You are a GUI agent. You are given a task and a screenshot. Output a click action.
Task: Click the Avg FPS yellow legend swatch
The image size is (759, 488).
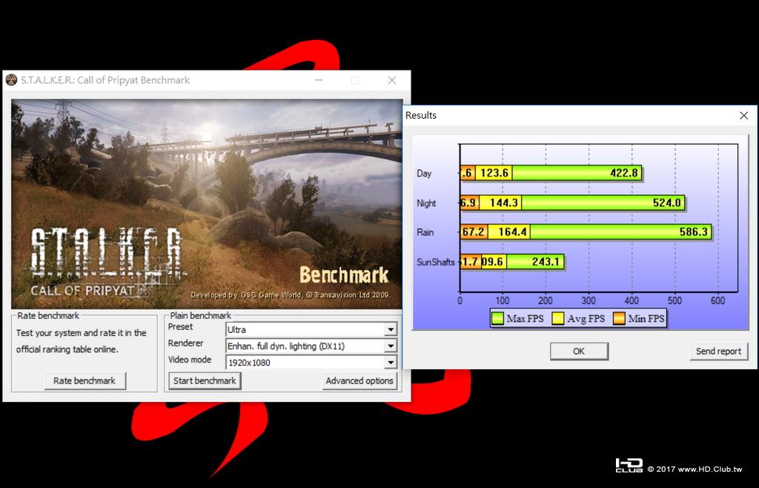[x=558, y=319]
